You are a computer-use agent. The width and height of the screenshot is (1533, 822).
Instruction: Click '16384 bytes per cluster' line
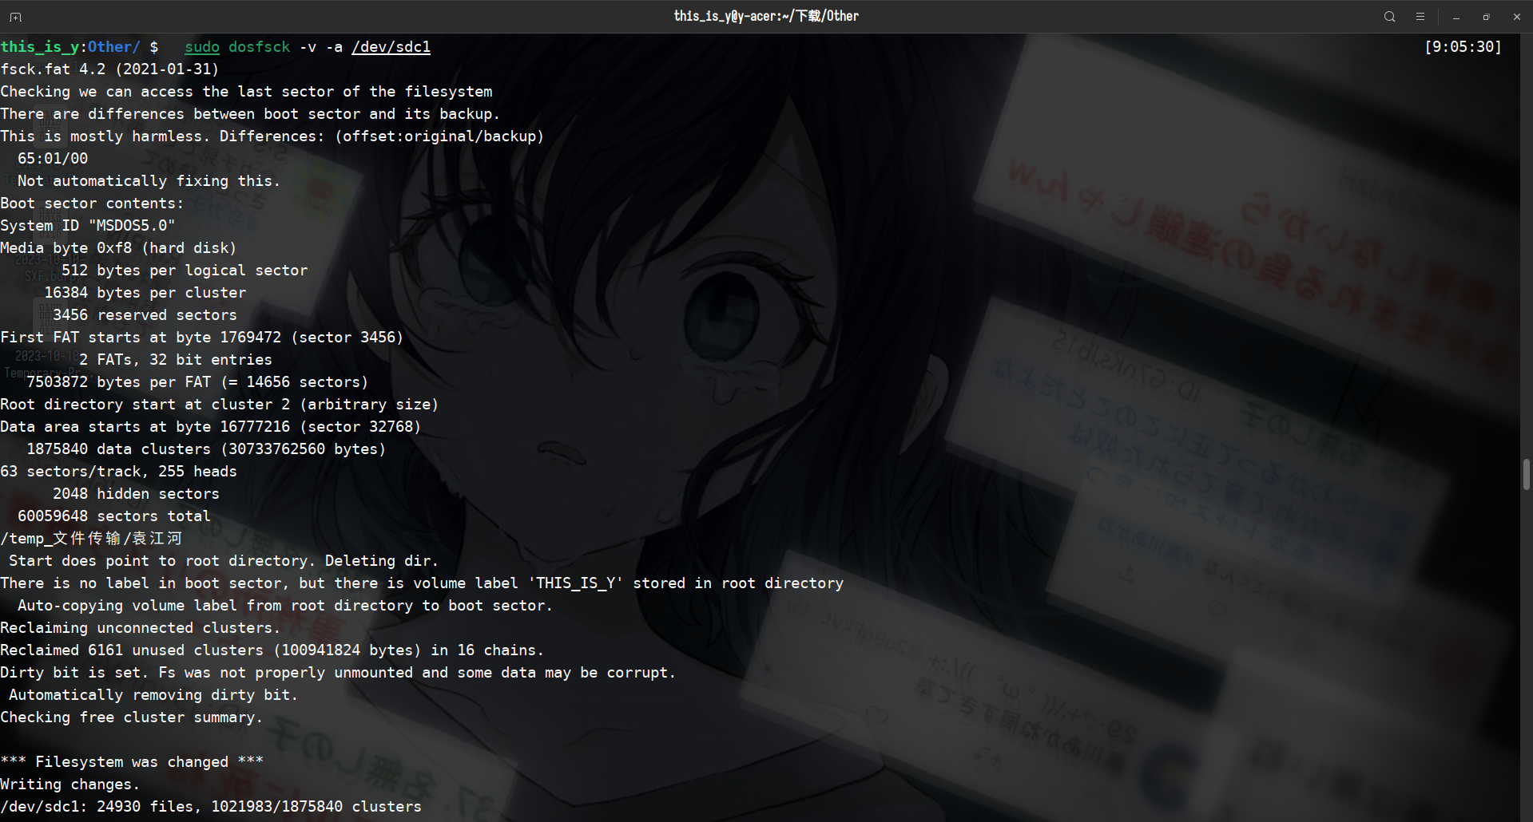(145, 293)
